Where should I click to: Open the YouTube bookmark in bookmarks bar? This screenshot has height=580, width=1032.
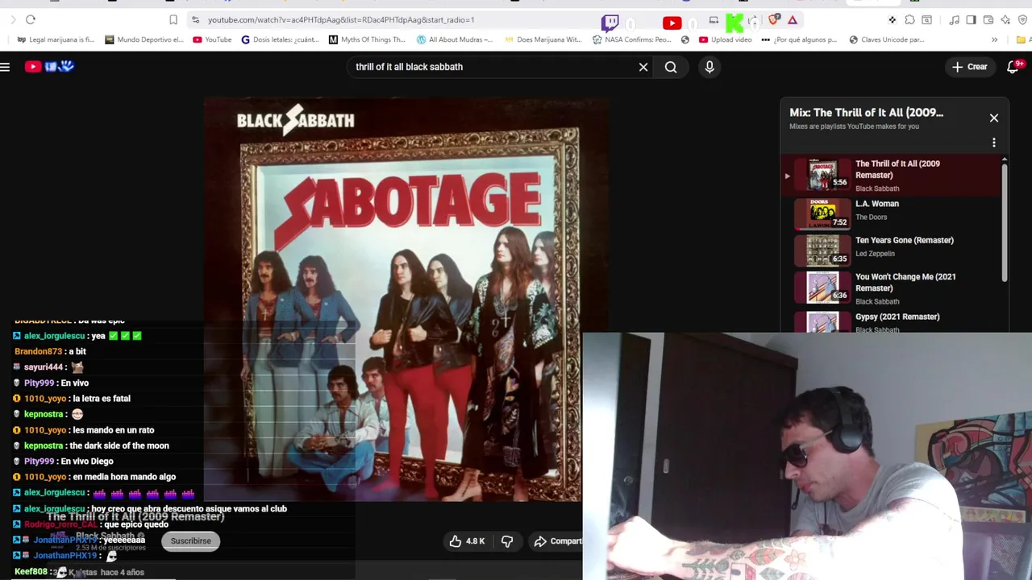point(212,39)
